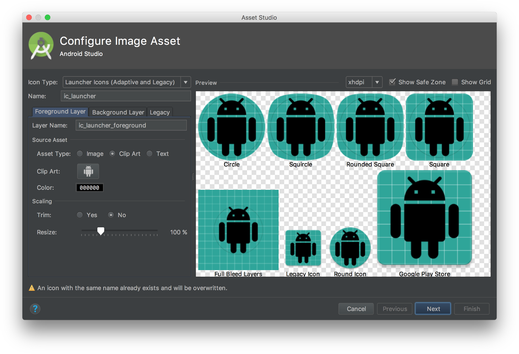This screenshot has height=354, width=519.
Task: Click the Legacy Icon preview
Action: pyautogui.click(x=303, y=248)
